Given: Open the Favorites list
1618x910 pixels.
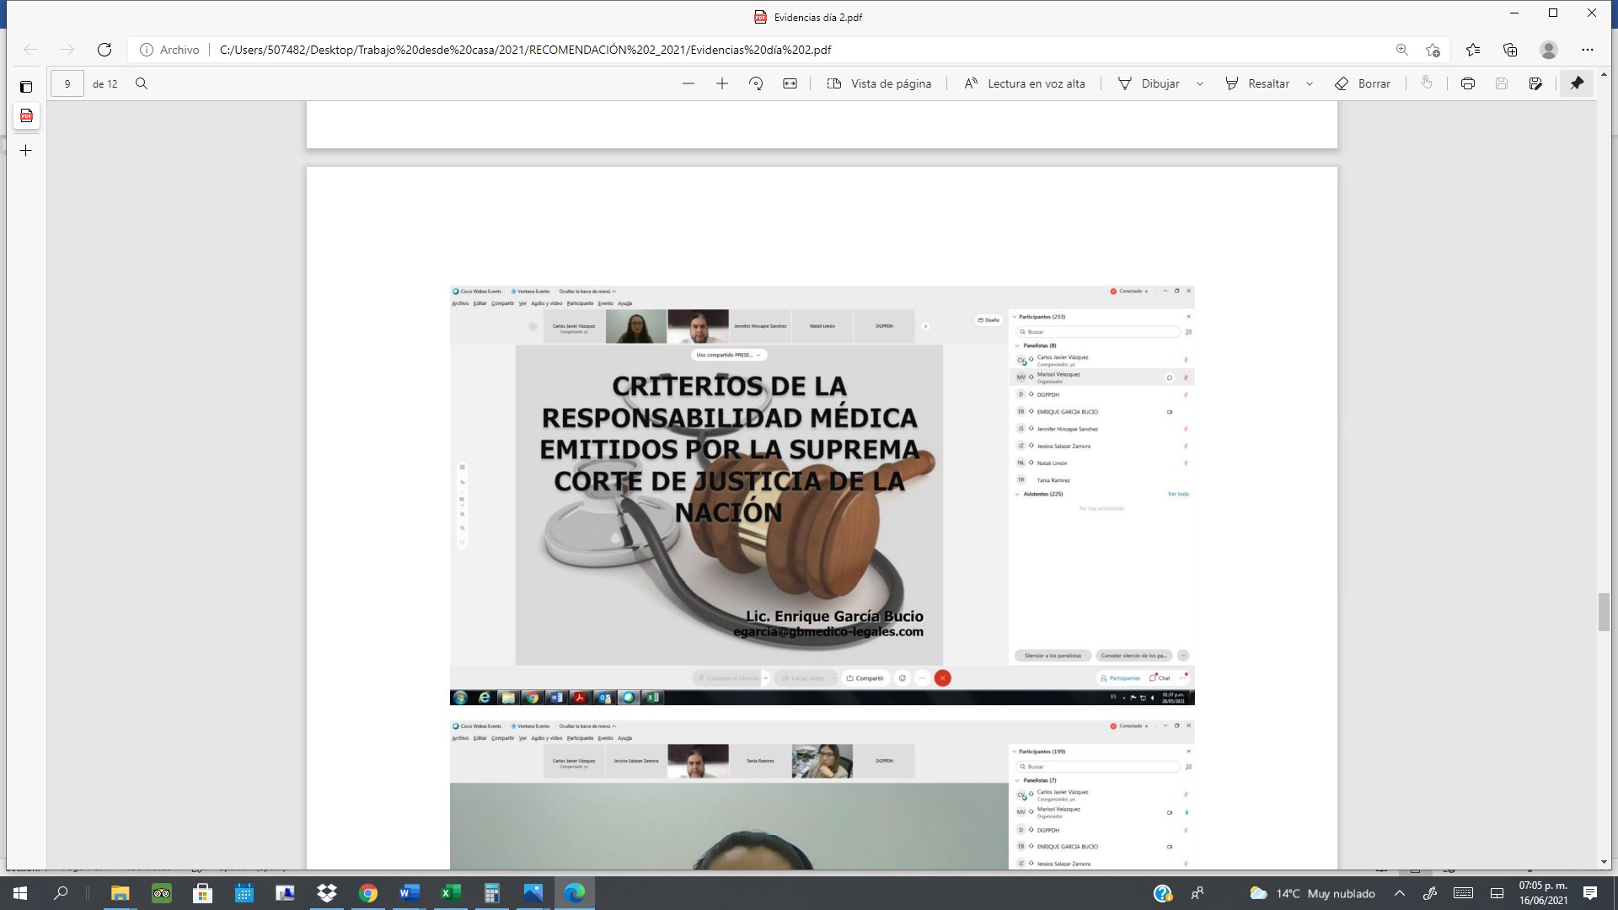Looking at the screenshot, I should pos(1473,50).
